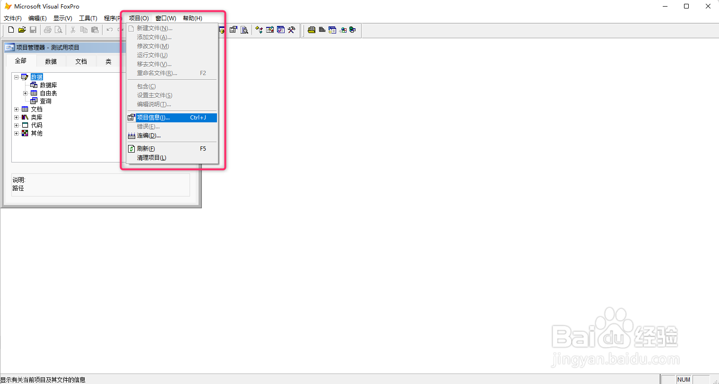Screen dimensions: 719x384
Task: Select 数据库 in project tree
Action: tap(48, 85)
